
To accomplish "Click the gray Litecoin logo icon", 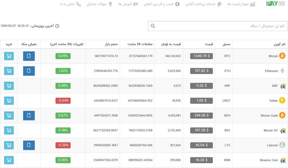I will click(282, 145).
